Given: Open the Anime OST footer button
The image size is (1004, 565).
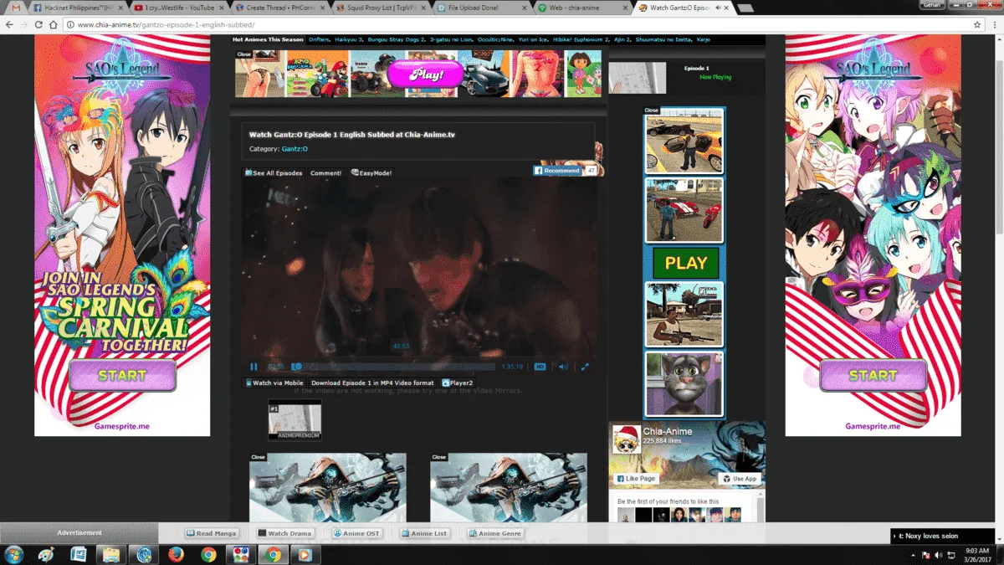Looking at the screenshot, I should pos(356,533).
